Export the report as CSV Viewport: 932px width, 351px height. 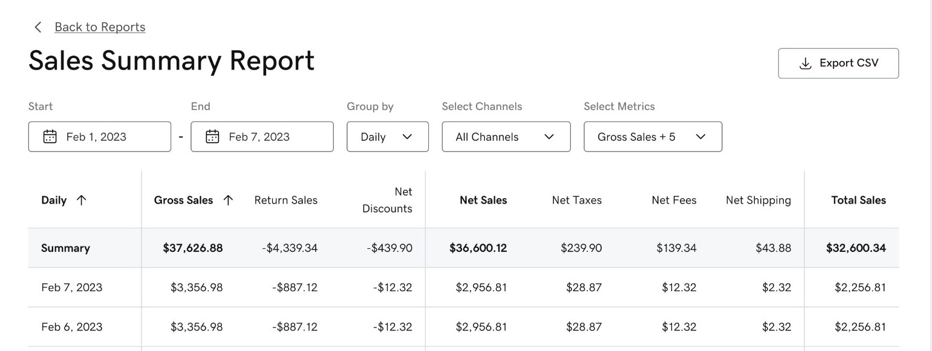coord(838,63)
